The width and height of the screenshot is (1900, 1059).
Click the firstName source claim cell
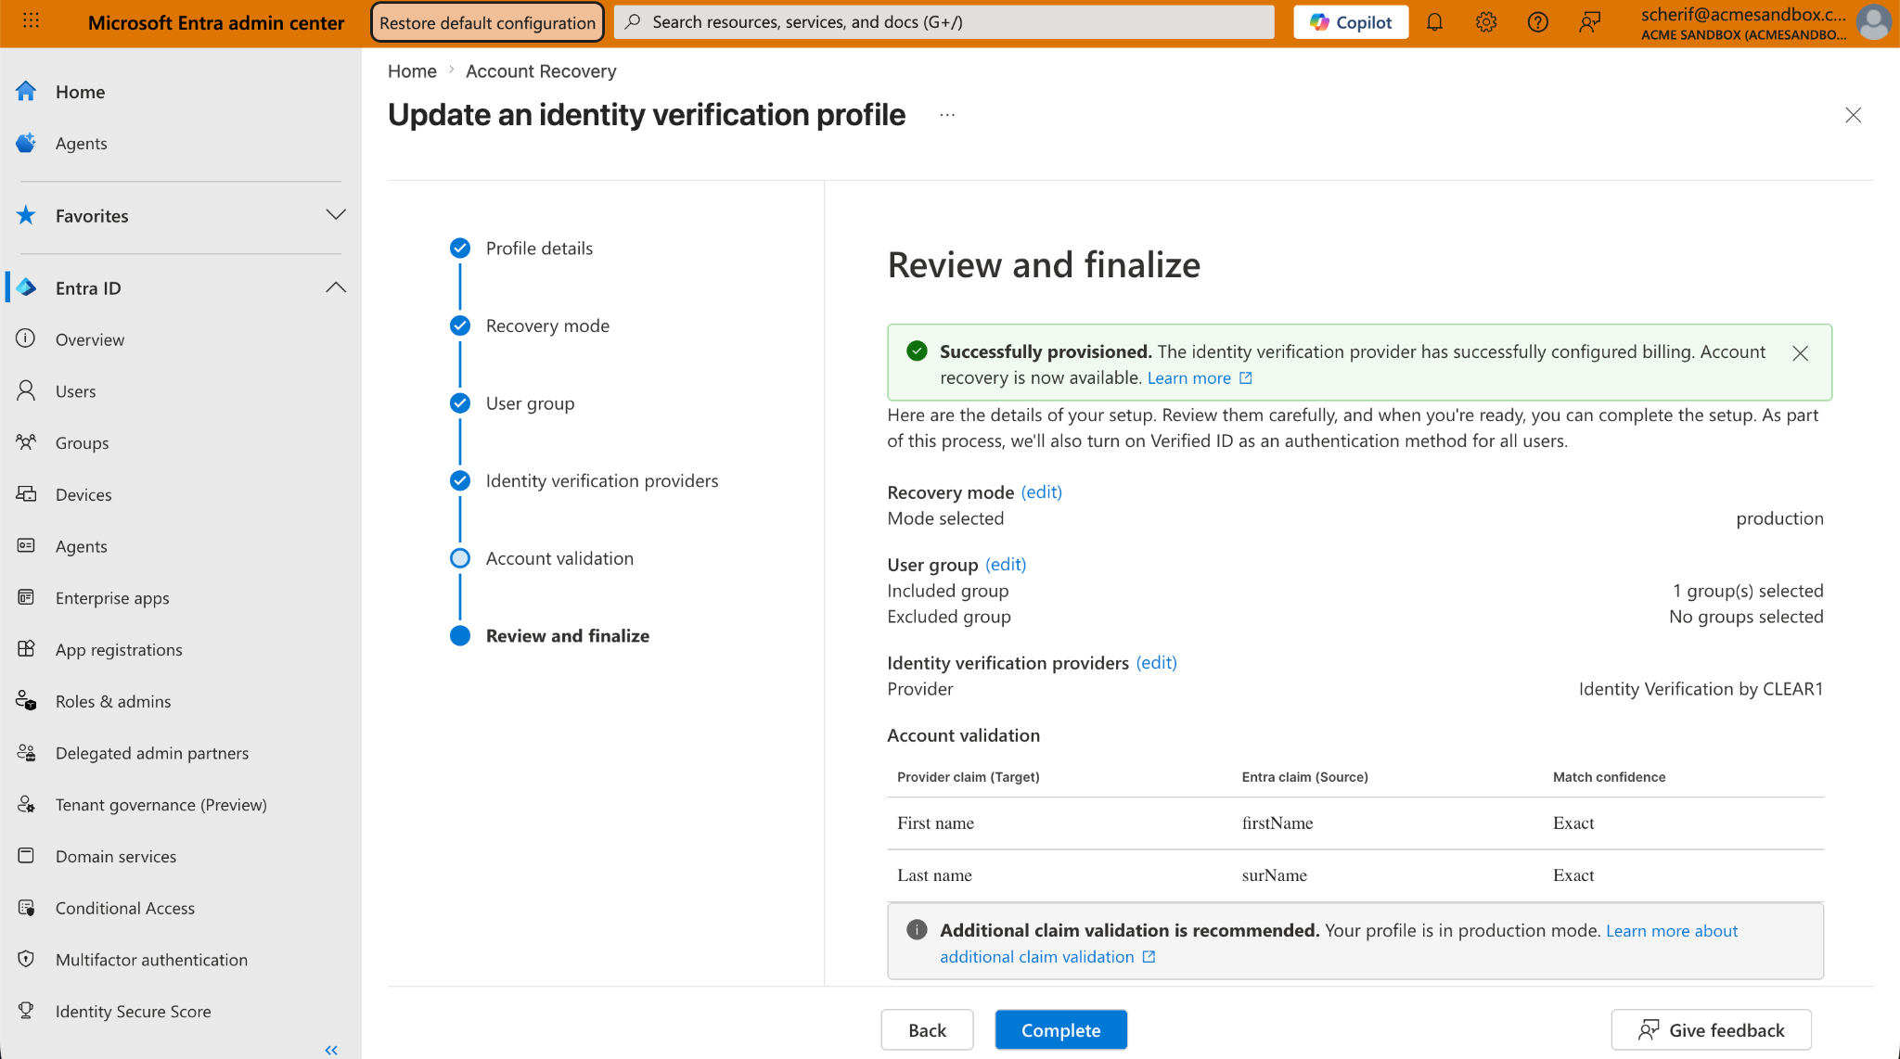1277,823
